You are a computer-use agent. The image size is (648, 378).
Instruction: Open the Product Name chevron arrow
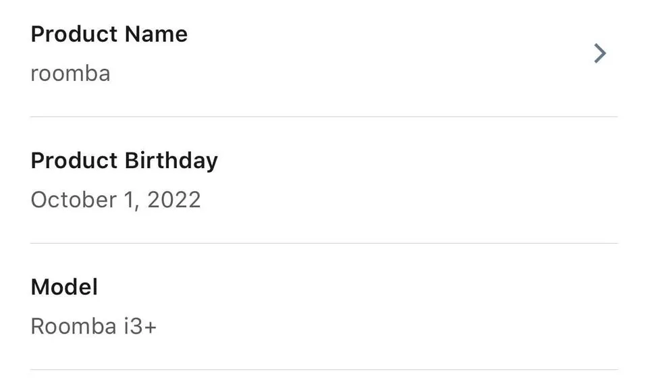pyautogui.click(x=599, y=53)
